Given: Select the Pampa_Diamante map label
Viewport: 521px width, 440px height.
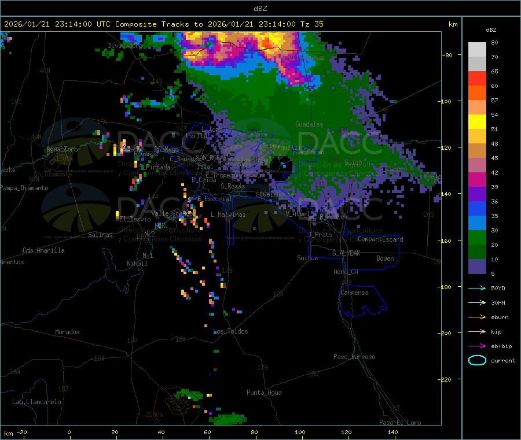Looking at the screenshot, I should click(24, 188).
